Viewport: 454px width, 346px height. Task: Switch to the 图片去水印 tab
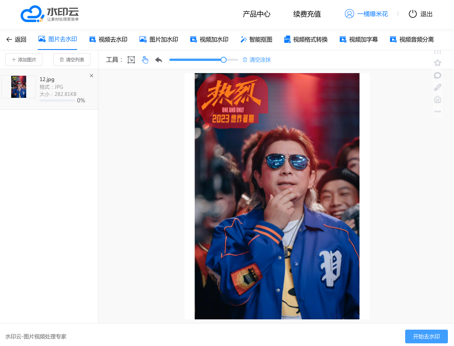click(63, 39)
